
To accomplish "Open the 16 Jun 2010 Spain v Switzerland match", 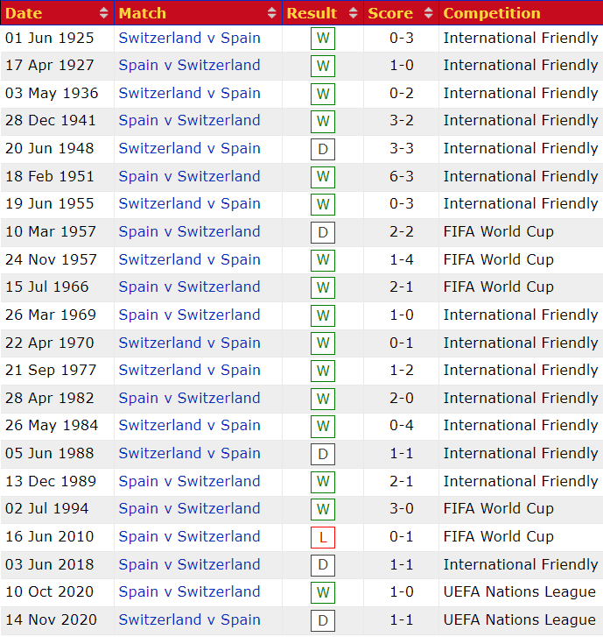I will coord(189,536).
